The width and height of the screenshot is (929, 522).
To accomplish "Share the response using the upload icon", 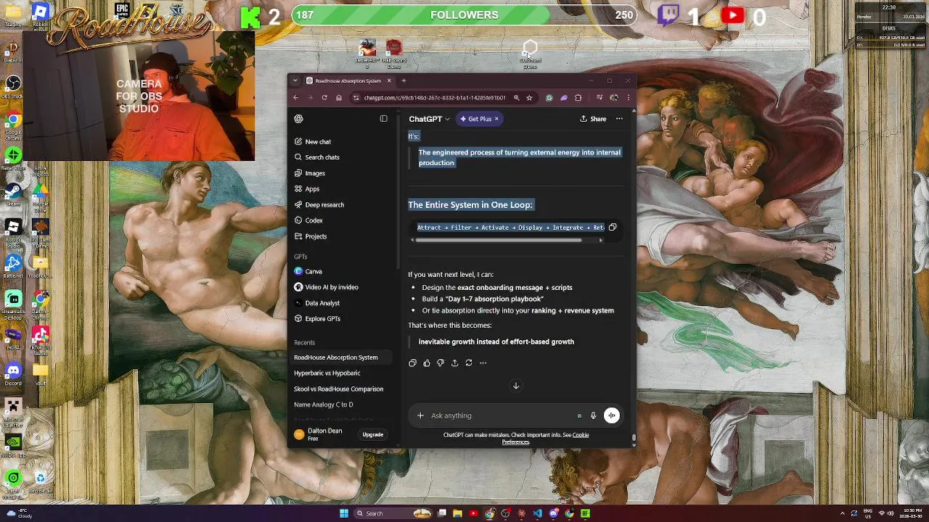I will [454, 363].
